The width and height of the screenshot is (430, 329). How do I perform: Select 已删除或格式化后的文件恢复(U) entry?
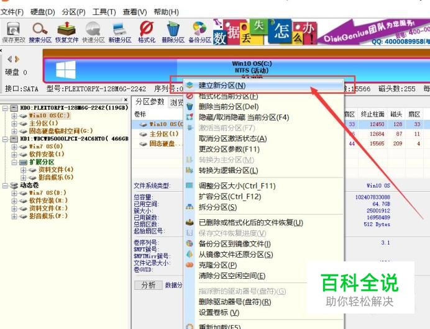(263, 222)
